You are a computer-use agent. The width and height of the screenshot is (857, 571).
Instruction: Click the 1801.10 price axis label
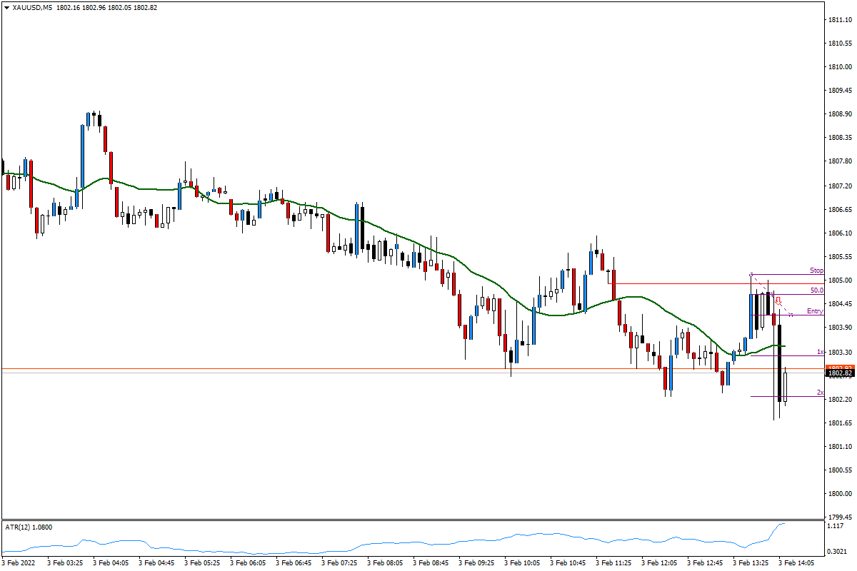[840, 447]
